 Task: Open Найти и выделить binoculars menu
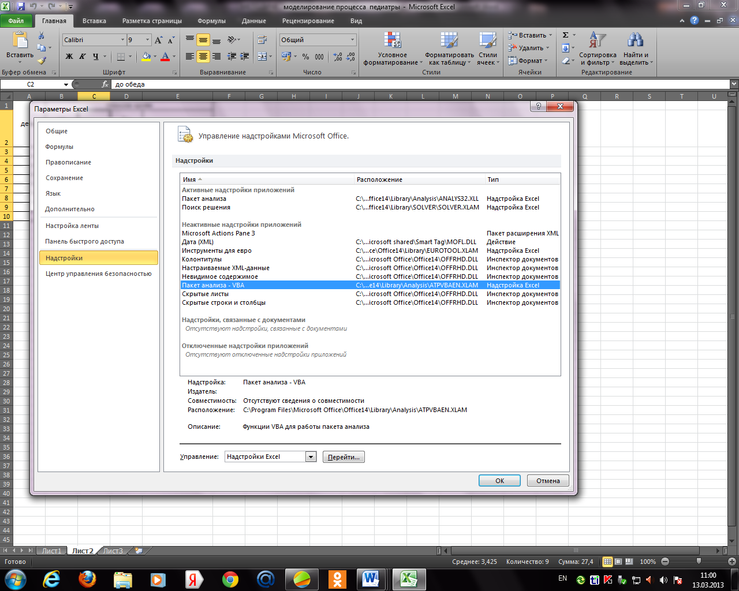click(636, 48)
